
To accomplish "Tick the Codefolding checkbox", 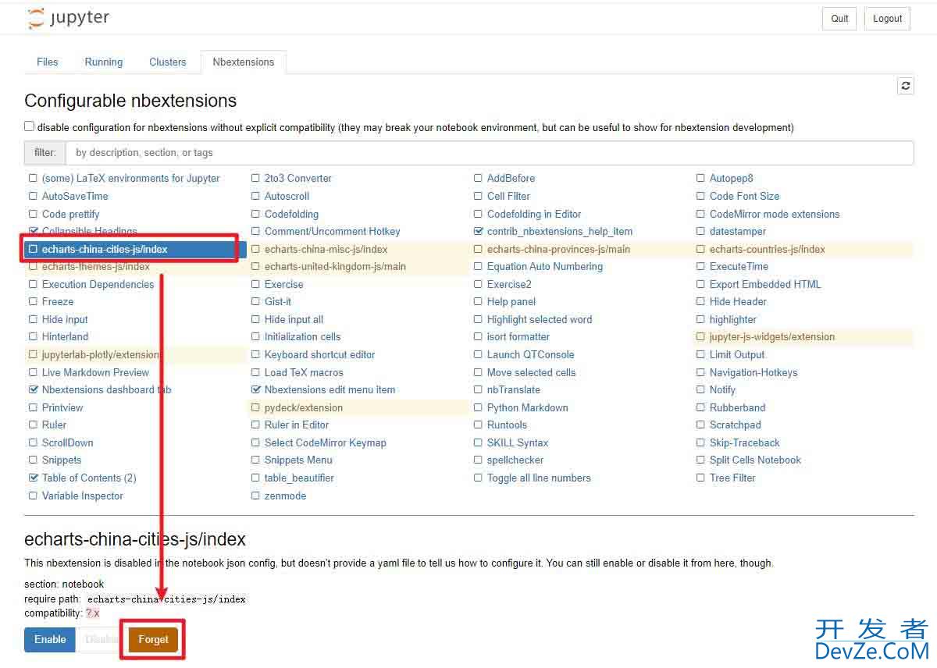I will click(x=255, y=214).
